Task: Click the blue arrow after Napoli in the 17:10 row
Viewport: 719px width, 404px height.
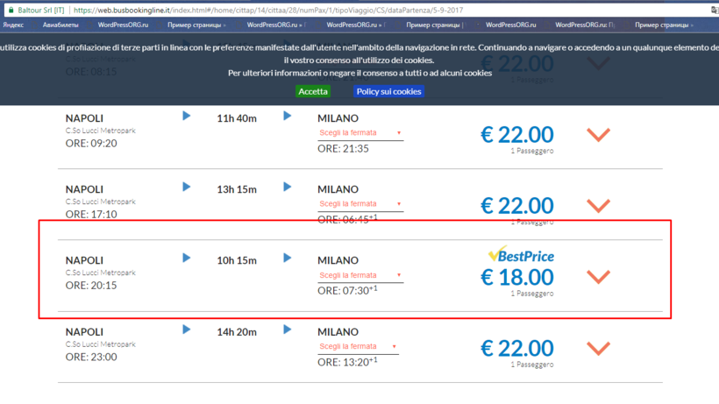Action: [186, 187]
